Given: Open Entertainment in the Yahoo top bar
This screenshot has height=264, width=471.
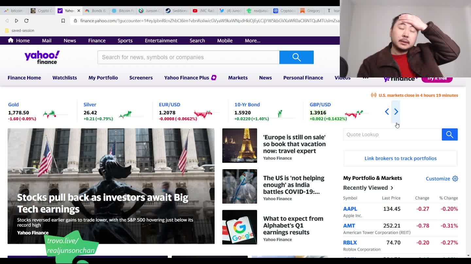Looking at the screenshot, I should 161,40.
